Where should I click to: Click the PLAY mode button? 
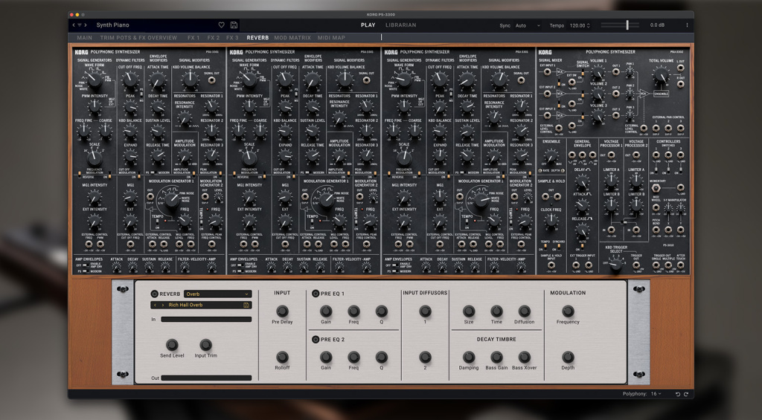pos(368,25)
